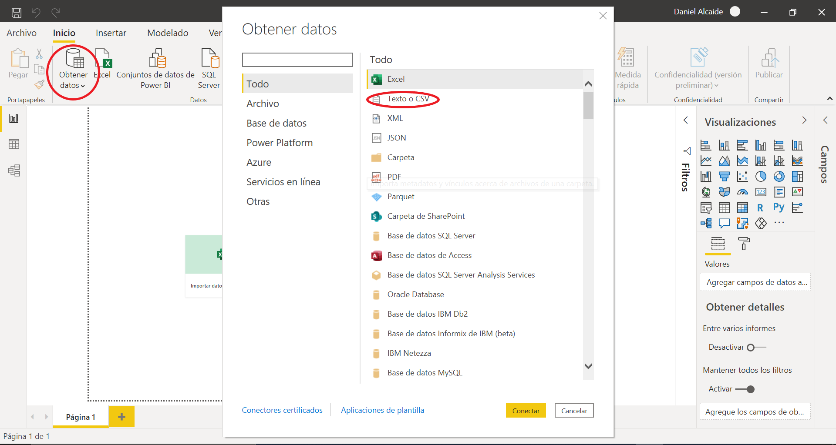836x445 pixels.
Task: Expand the Obtener datos dropdown
Action: pos(73,70)
